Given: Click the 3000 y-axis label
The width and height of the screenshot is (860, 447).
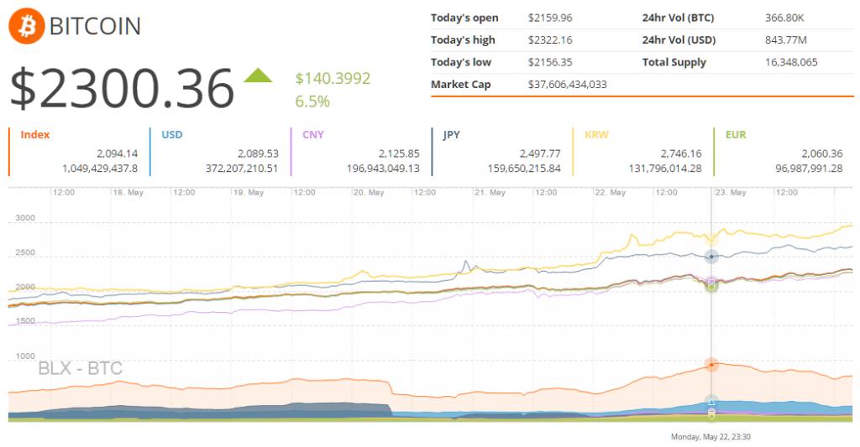Looking at the screenshot, I should click(25, 217).
